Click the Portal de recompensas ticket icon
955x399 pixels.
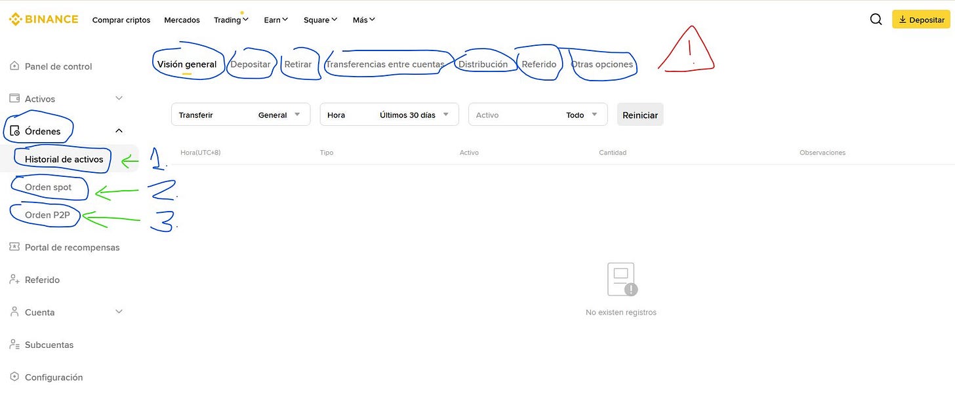point(14,247)
